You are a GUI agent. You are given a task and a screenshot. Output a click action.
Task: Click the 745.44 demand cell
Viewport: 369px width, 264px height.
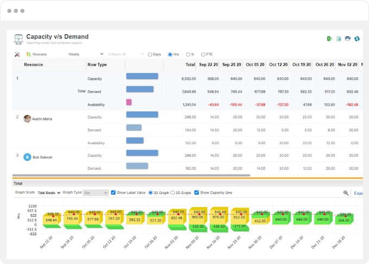(x=236, y=92)
